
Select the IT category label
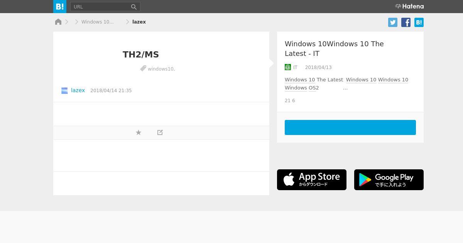(x=295, y=67)
